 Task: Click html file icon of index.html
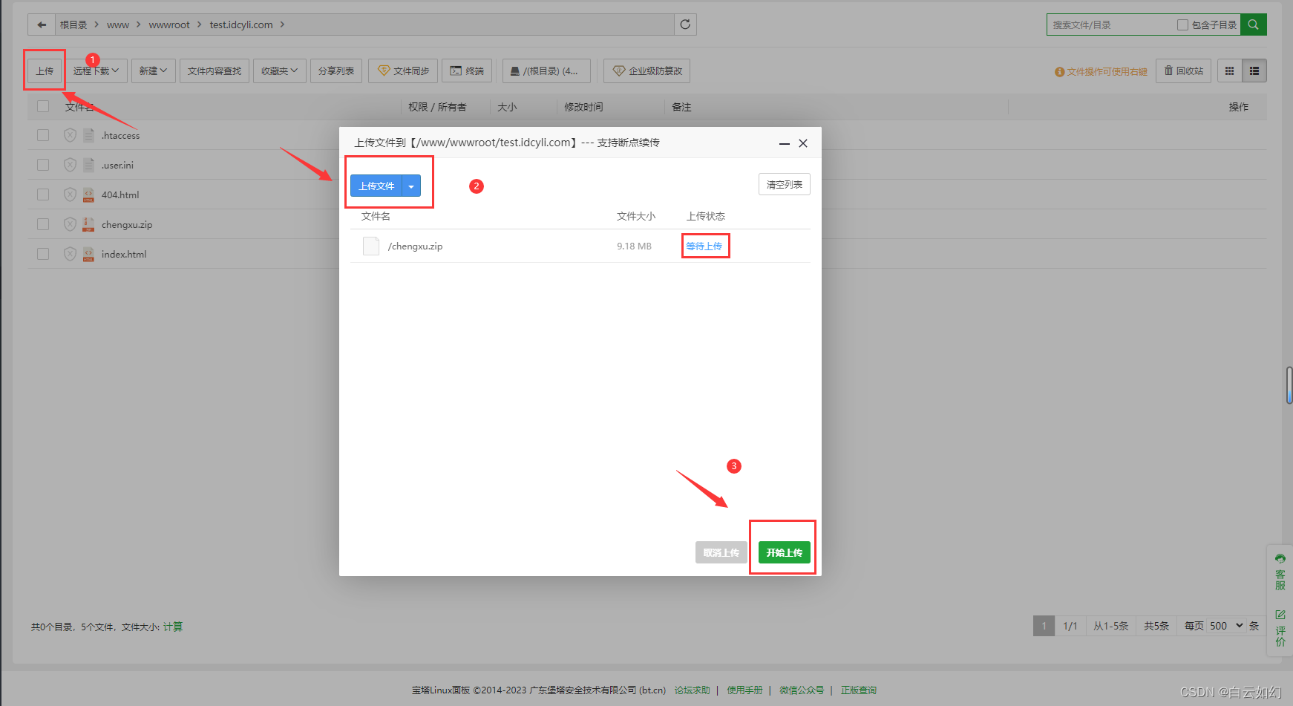point(88,254)
